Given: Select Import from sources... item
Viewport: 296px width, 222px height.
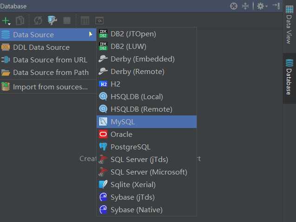Looking at the screenshot, I should pyautogui.click(x=48, y=87).
